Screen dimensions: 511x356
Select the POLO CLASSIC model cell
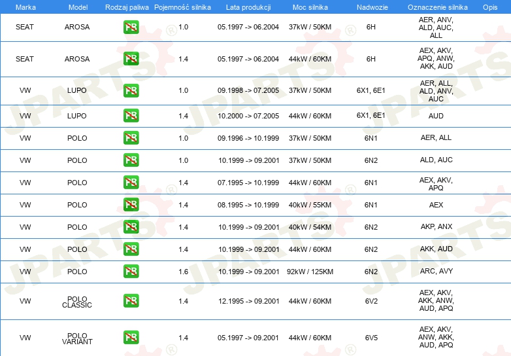pyautogui.click(x=77, y=302)
